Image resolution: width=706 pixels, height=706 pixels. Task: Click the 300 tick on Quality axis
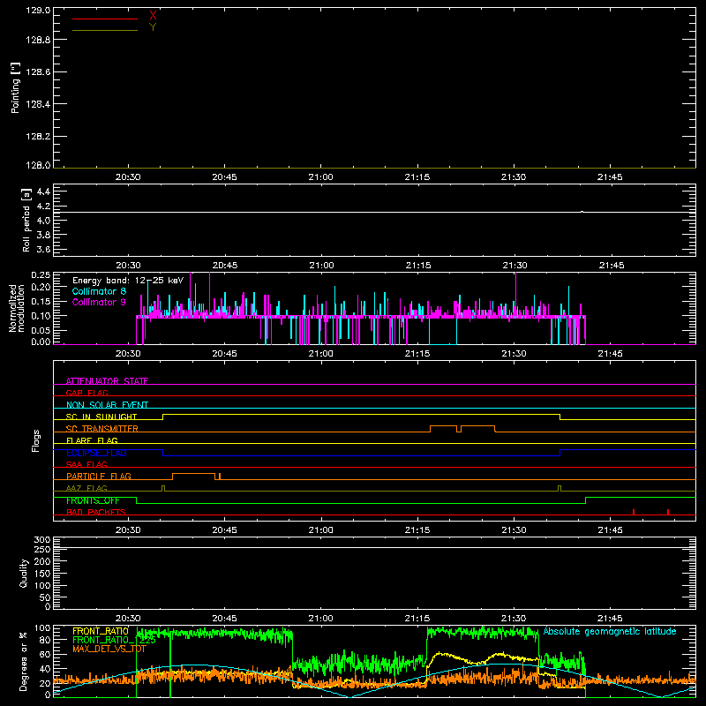pos(42,539)
